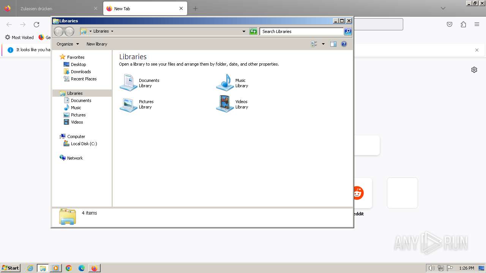Toggle the preview pane button
This screenshot has height=273, width=486.
click(333, 44)
